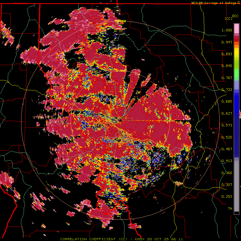
Task: Select the 0.413 legend value
Action: point(227,161)
